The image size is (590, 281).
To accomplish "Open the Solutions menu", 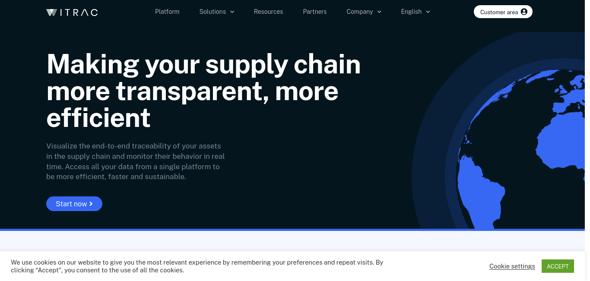I will tap(217, 12).
